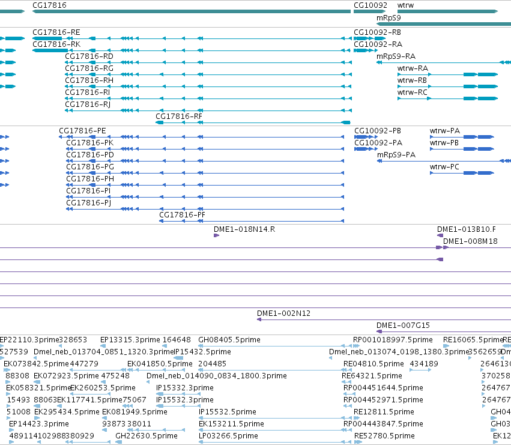Click transcript label CG17816-RD

89,56
